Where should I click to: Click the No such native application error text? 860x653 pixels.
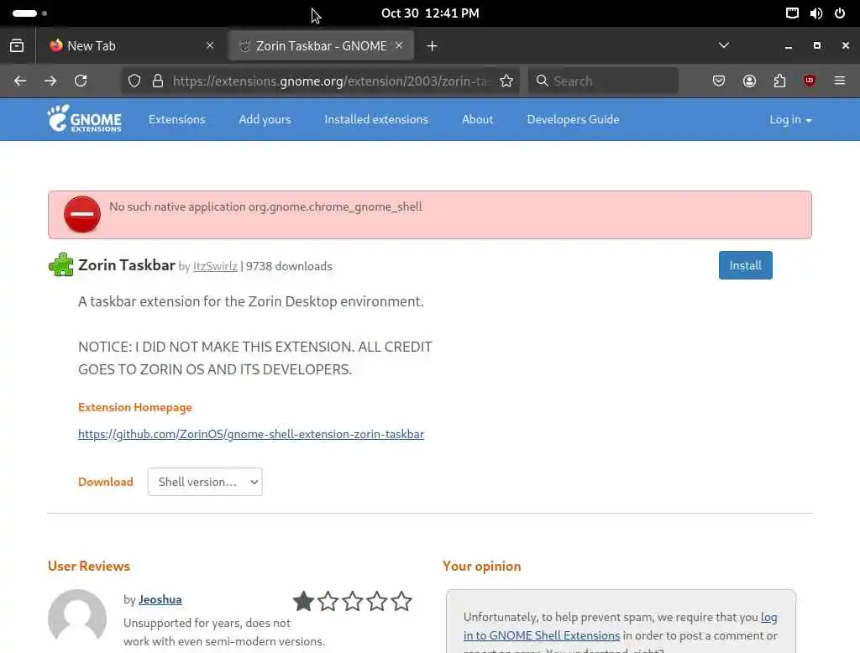click(x=265, y=206)
